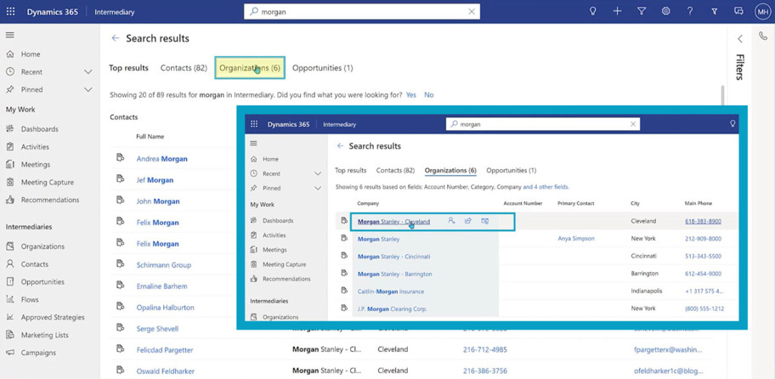Viewport: 775px width, 379px height.
Task: Click record icon beside Jef Morgan
Action: 120,178
